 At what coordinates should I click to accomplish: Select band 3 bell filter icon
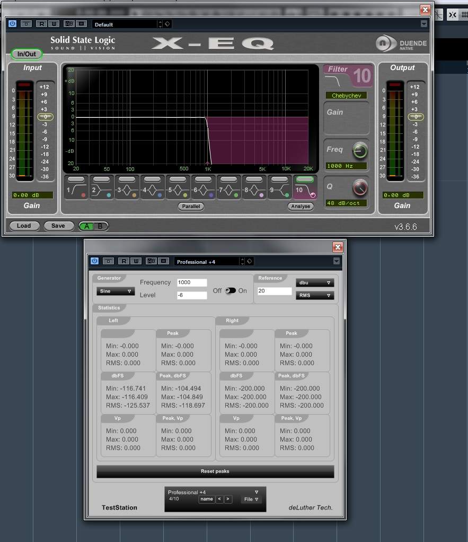coord(127,191)
